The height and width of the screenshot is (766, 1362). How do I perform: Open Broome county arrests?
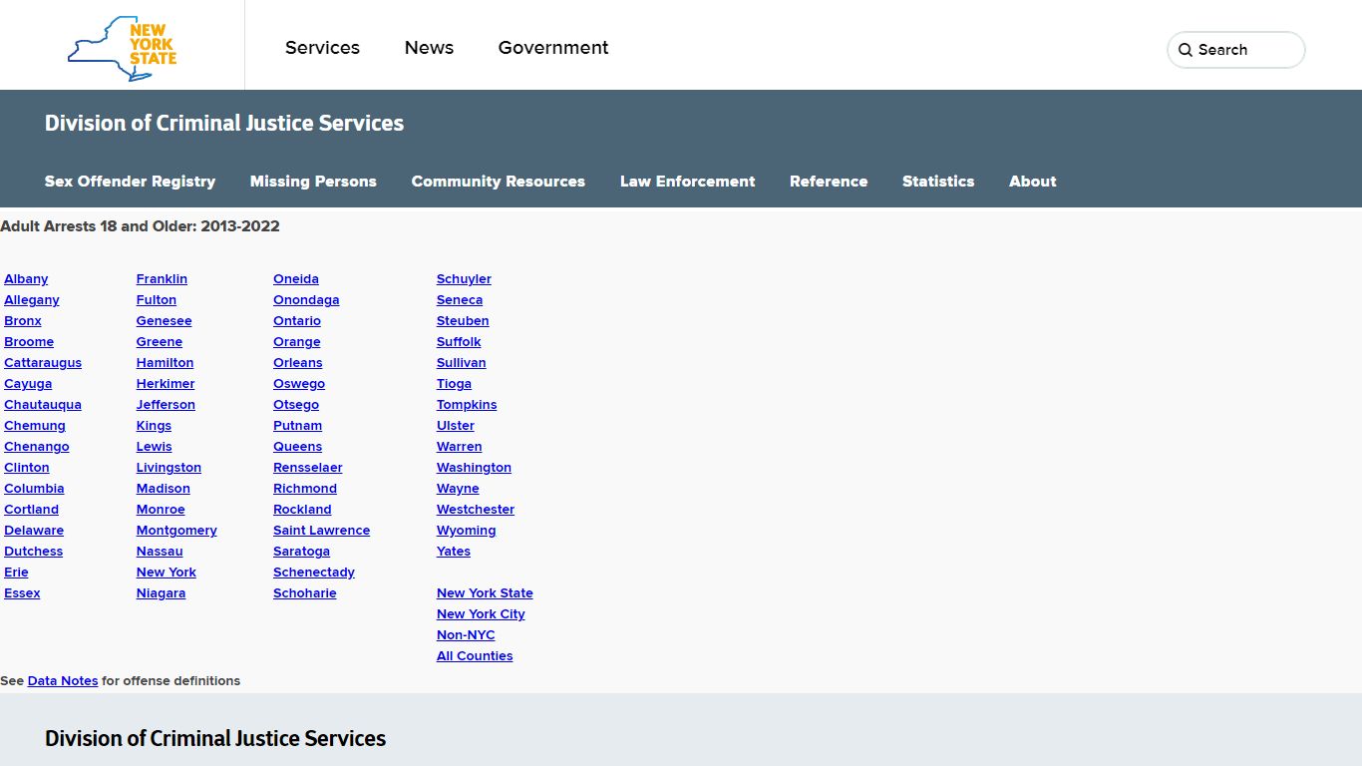(x=29, y=342)
